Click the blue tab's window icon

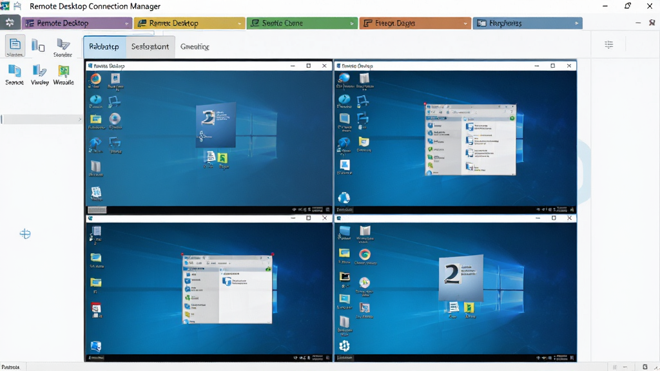(x=481, y=23)
